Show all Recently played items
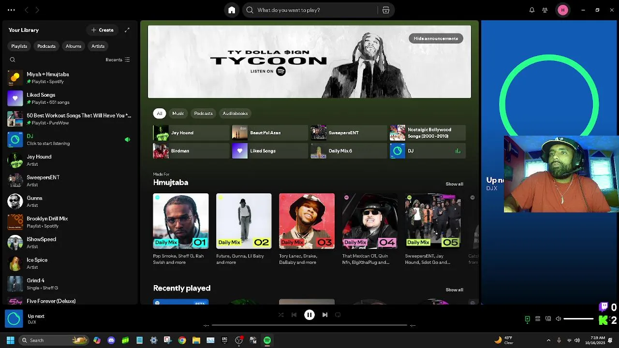The width and height of the screenshot is (619, 348). point(454,290)
